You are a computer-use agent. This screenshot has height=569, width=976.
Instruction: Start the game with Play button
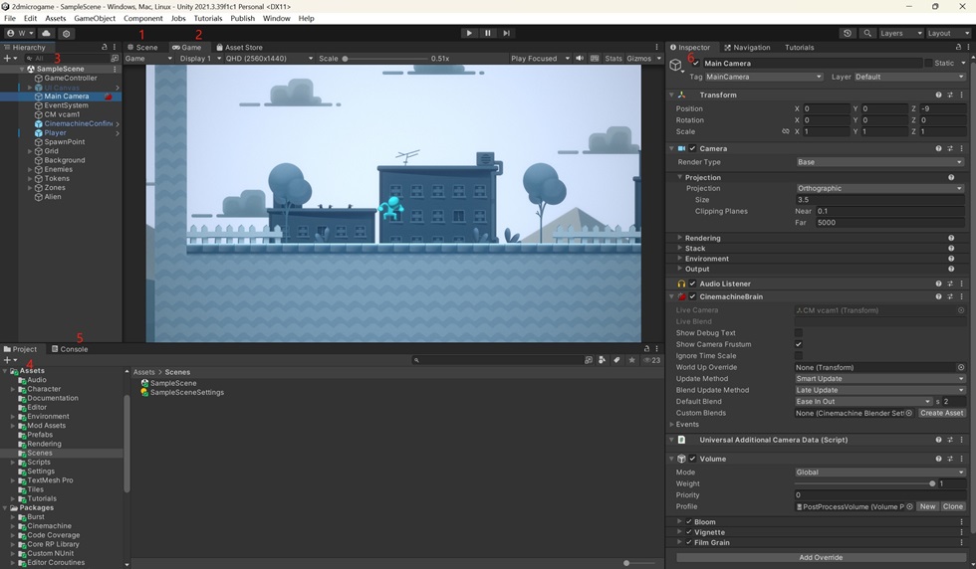point(469,33)
